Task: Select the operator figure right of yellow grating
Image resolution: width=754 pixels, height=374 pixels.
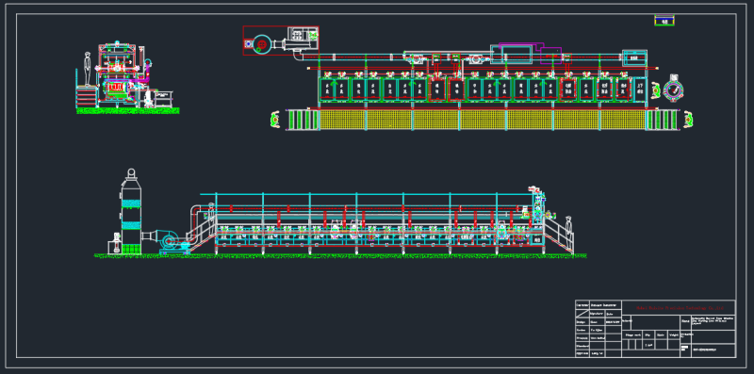Action: [689, 120]
